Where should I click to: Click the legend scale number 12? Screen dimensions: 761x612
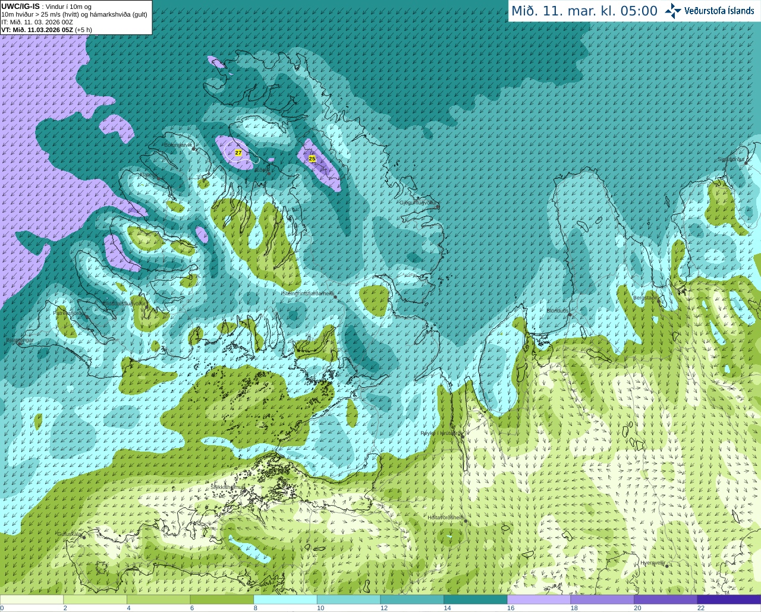point(384,608)
